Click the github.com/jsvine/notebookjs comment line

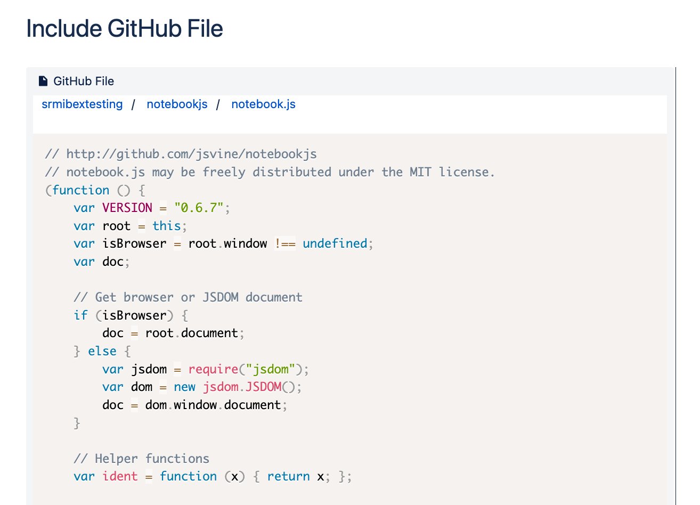[x=181, y=154]
